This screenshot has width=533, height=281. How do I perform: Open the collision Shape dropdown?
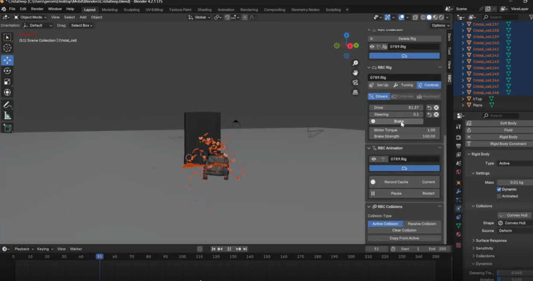pos(515,223)
